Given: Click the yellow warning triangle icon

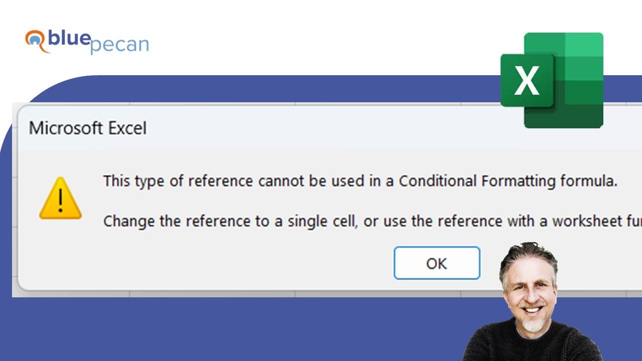Looking at the screenshot, I should (x=60, y=199).
